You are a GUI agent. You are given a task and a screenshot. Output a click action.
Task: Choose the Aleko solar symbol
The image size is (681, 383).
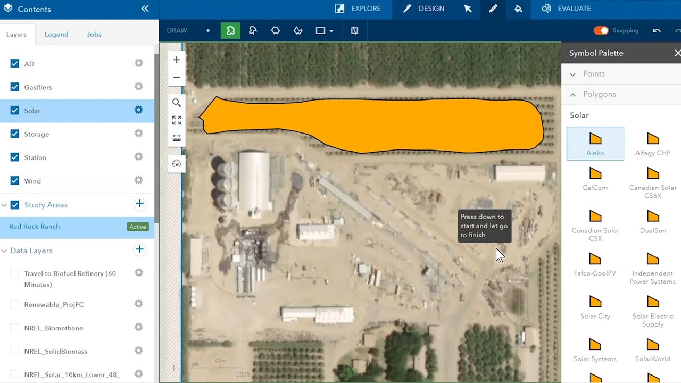(595, 144)
